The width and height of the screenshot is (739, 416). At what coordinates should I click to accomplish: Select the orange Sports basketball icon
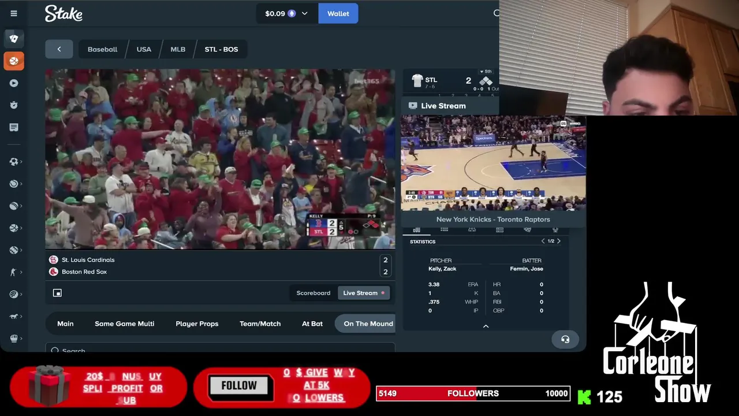click(x=14, y=61)
